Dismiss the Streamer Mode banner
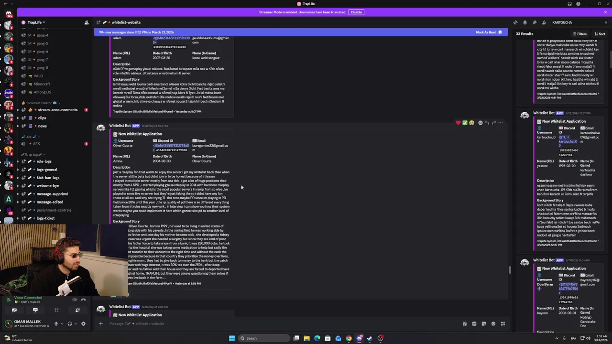Screen dimensions: 612x344 click(x=605, y=12)
